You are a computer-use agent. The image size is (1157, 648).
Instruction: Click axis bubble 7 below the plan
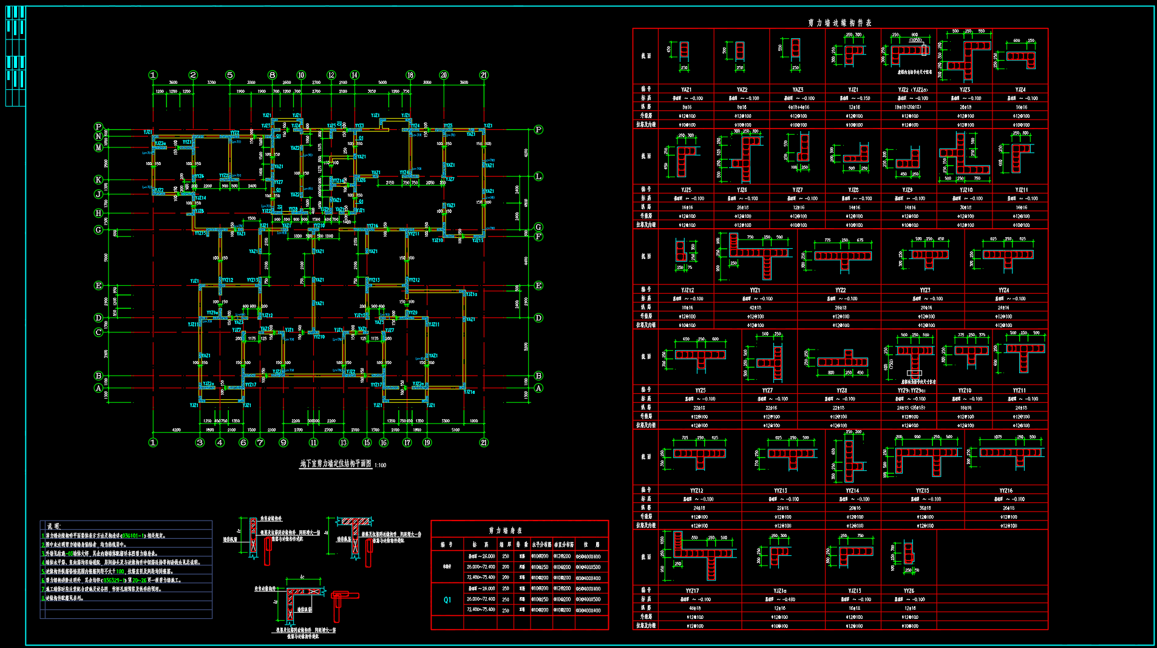tap(260, 442)
